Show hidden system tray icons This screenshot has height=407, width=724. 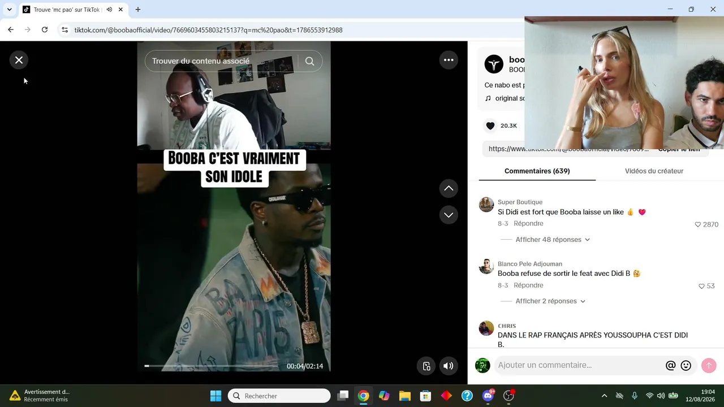click(604, 396)
